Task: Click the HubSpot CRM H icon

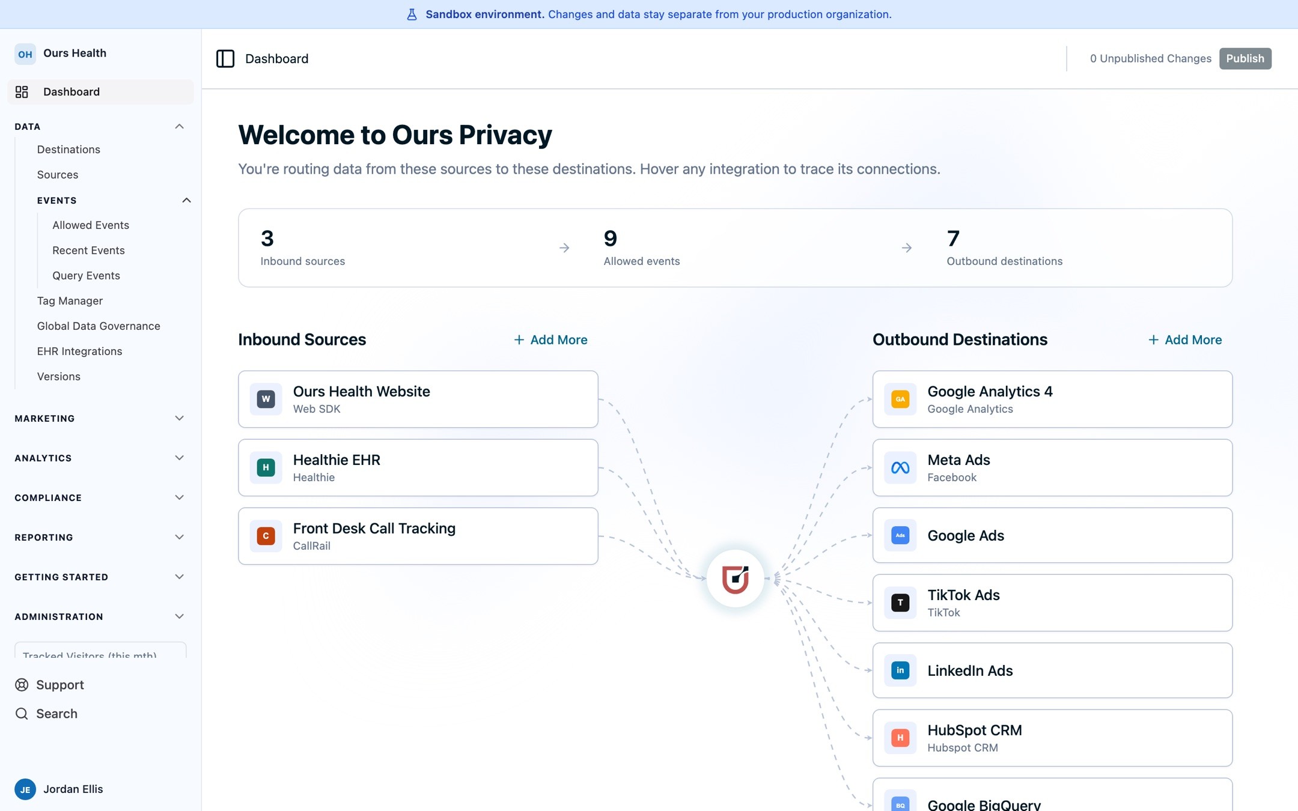Action: point(900,738)
